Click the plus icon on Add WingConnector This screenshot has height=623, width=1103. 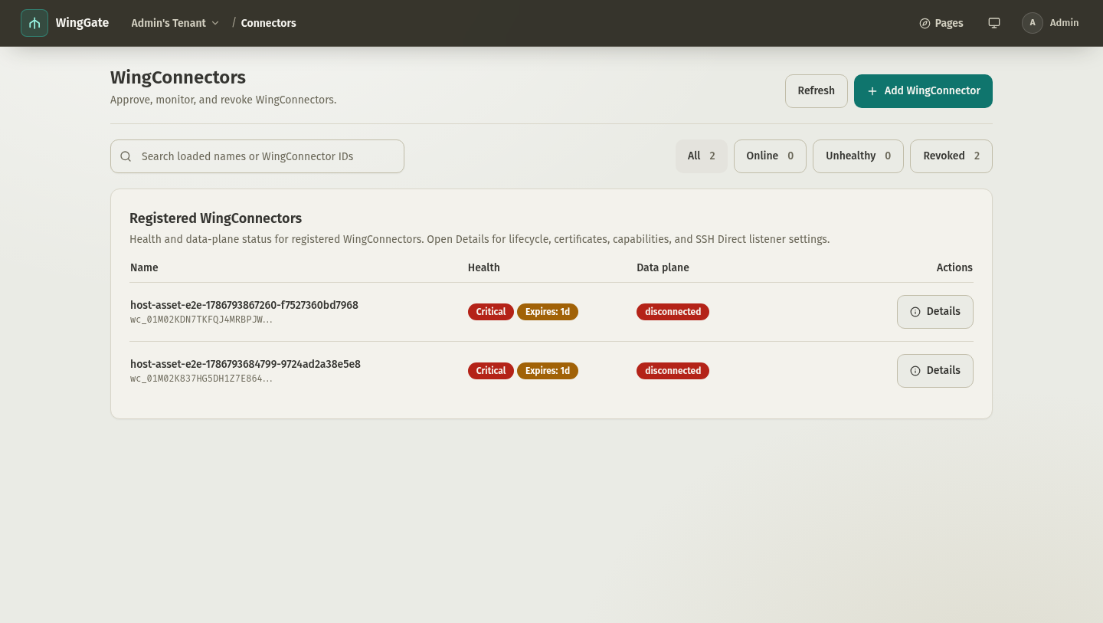click(x=872, y=91)
